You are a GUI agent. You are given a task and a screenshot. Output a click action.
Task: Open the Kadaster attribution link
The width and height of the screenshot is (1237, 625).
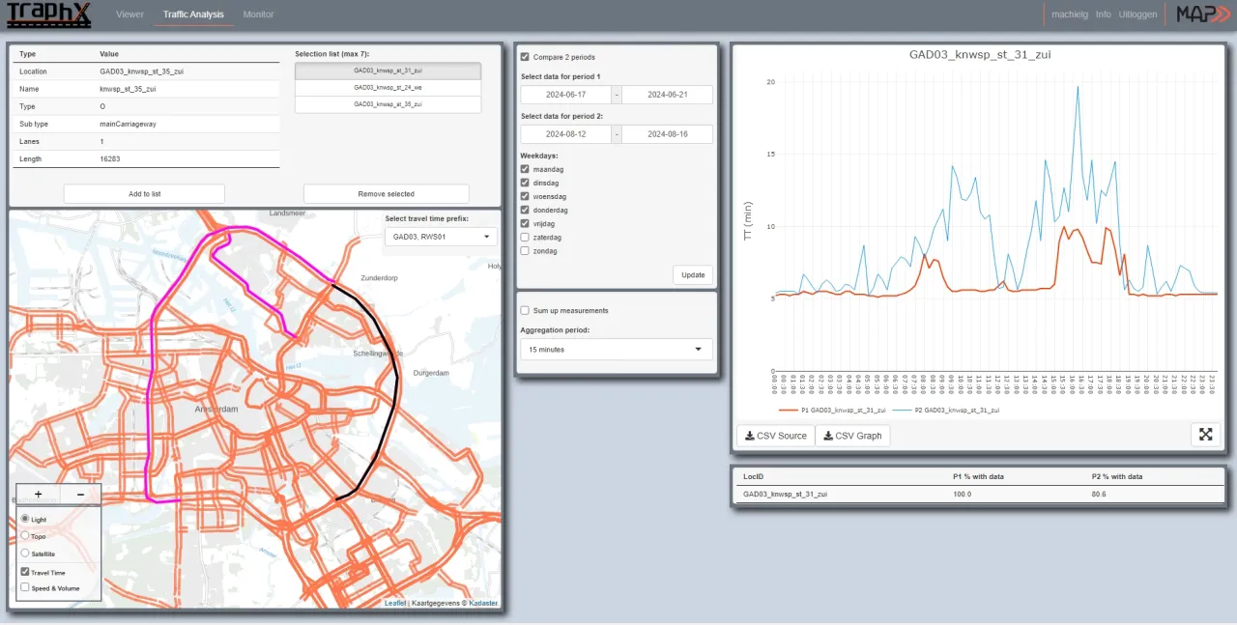coord(483,603)
